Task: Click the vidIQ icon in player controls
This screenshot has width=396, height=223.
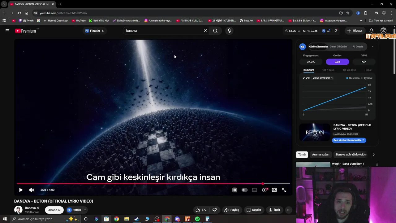Action: coord(235,190)
